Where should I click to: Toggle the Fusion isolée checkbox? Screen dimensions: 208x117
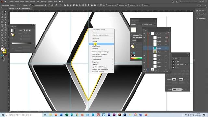(x=131, y=35)
